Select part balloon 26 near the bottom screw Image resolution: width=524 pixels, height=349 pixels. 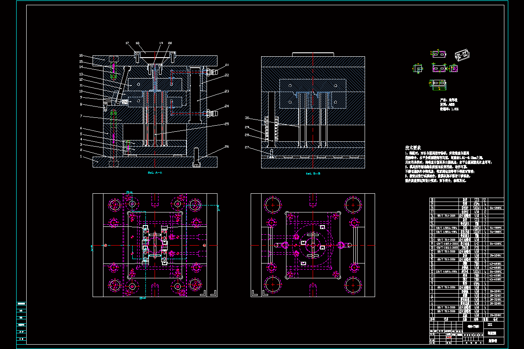pos(227,146)
